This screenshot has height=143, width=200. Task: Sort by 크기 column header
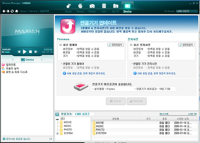[x=149, y=119]
